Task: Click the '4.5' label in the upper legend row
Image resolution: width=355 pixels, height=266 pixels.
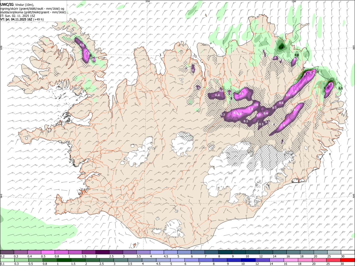Action: [166, 256]
